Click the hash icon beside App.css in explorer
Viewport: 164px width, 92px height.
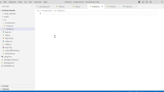point(3,32)
